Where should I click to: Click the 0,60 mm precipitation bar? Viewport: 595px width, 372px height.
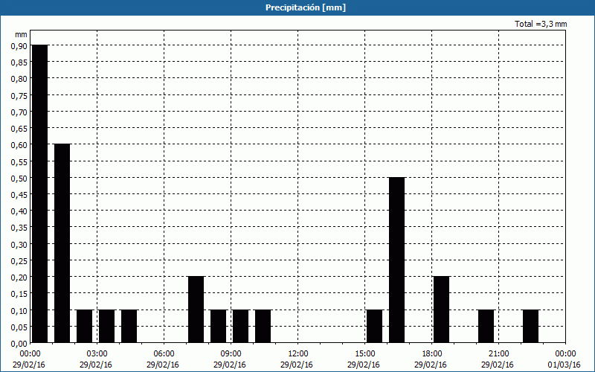pyautogui.click(x=62, y=243)
